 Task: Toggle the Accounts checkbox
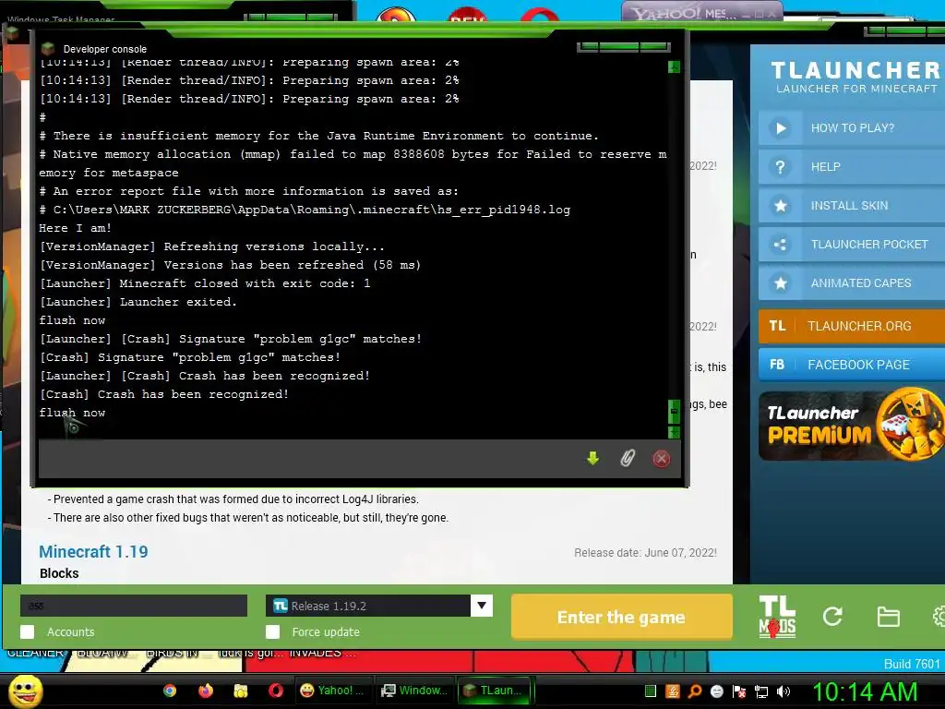click(x=27, y=631)
